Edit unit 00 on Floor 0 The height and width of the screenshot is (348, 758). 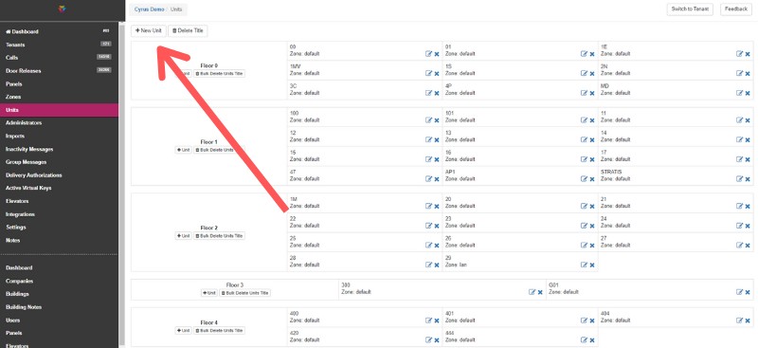(429, 54)
